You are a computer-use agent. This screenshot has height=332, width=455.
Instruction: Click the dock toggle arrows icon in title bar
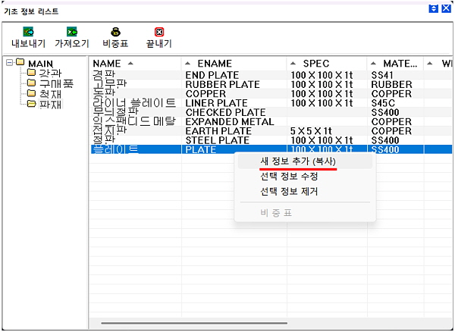(x=434, y=8)
